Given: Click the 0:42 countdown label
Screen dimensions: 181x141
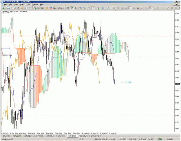Looking at the screenshot, I should click(x=126, y=82).
